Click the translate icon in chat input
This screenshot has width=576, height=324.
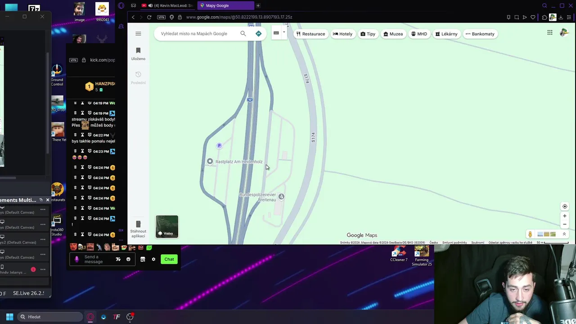(118, 259)
